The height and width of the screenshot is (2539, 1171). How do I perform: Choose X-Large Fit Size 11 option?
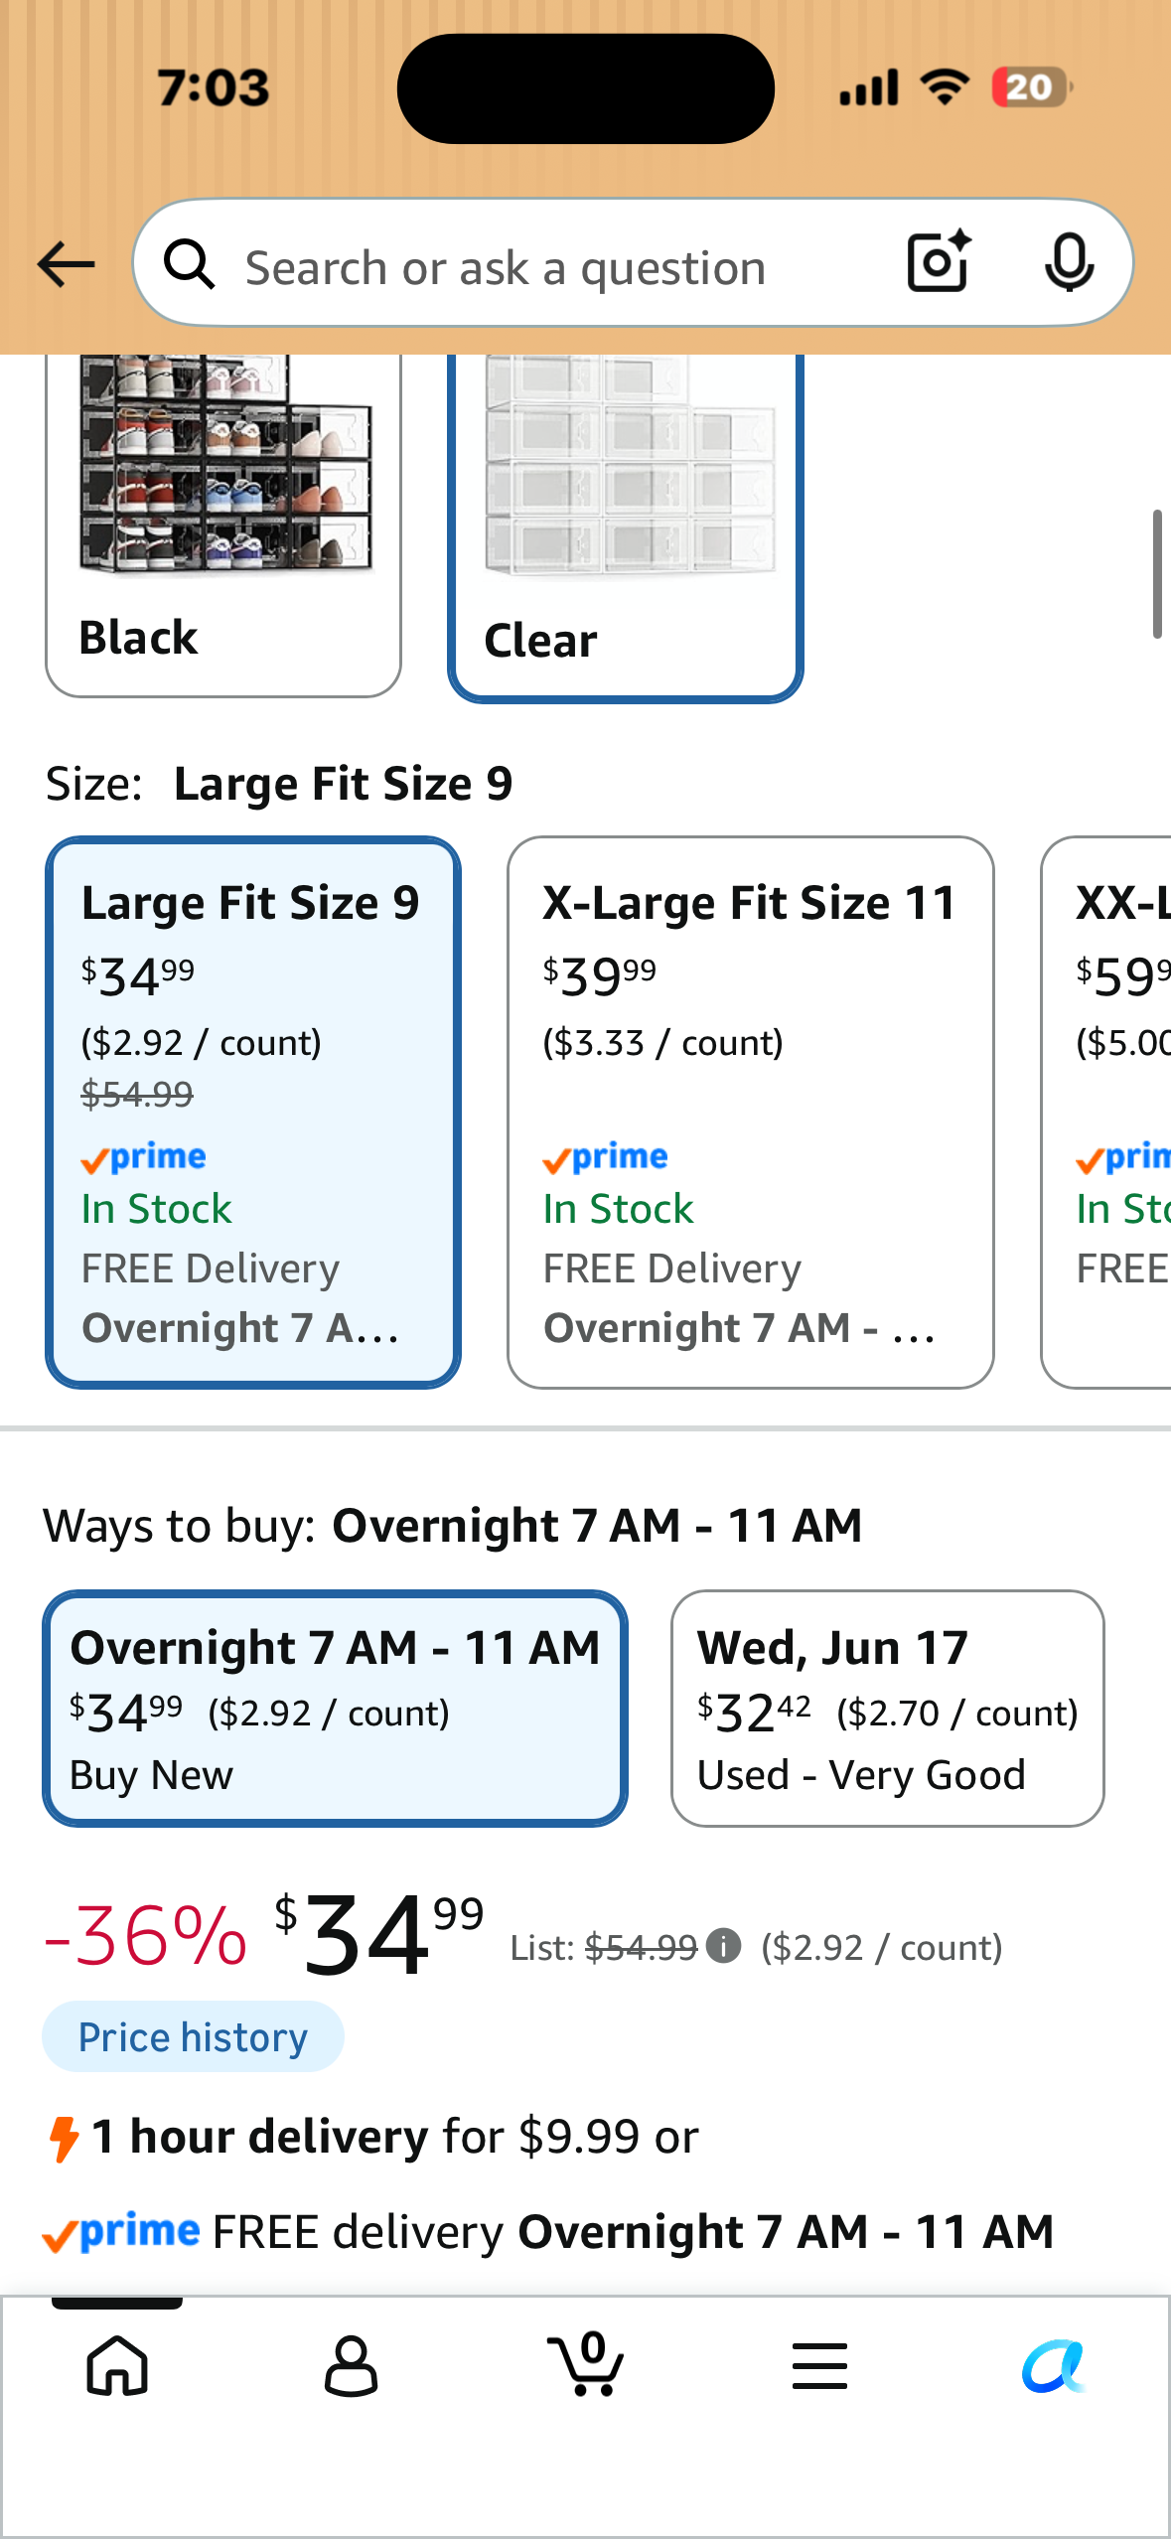[751, 1113]
